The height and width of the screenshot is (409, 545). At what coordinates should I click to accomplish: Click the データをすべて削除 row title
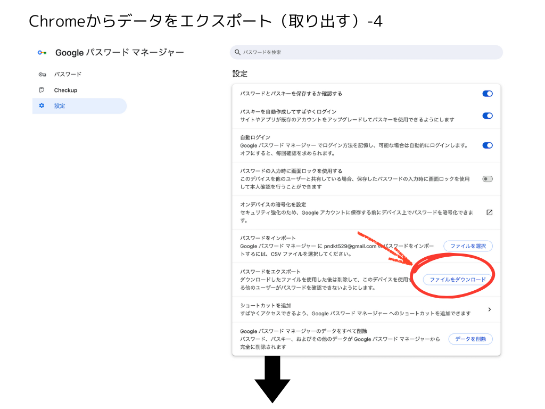[x=303, y=331]
